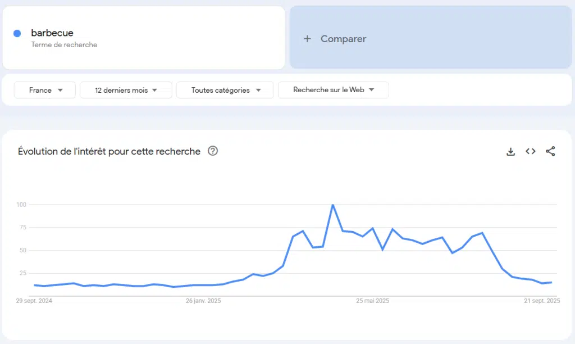Image resolution: width=575 pixels, height=344 pixels.
Task: Click the 29 sept. 2024 axis label
Action: tap(35, 301)
